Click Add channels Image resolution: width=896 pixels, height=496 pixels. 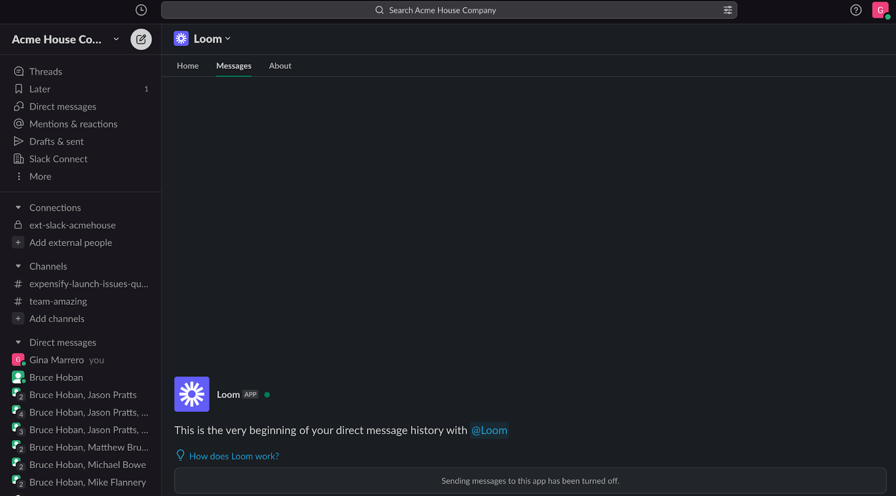tap(57, 318)
